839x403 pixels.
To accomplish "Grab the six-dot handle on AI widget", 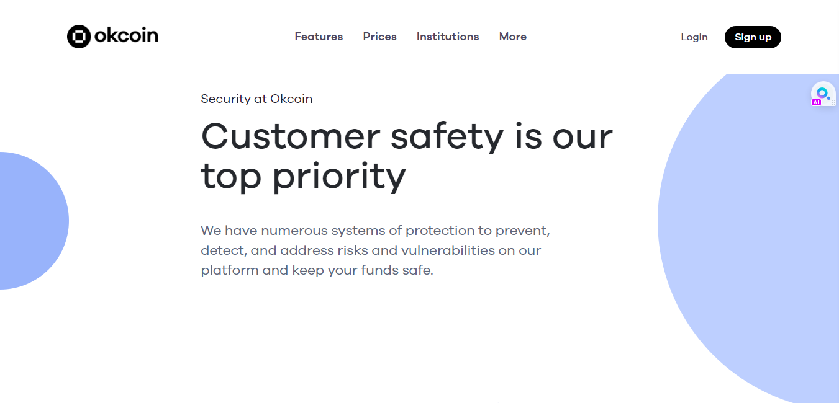I will coord(833,102).
